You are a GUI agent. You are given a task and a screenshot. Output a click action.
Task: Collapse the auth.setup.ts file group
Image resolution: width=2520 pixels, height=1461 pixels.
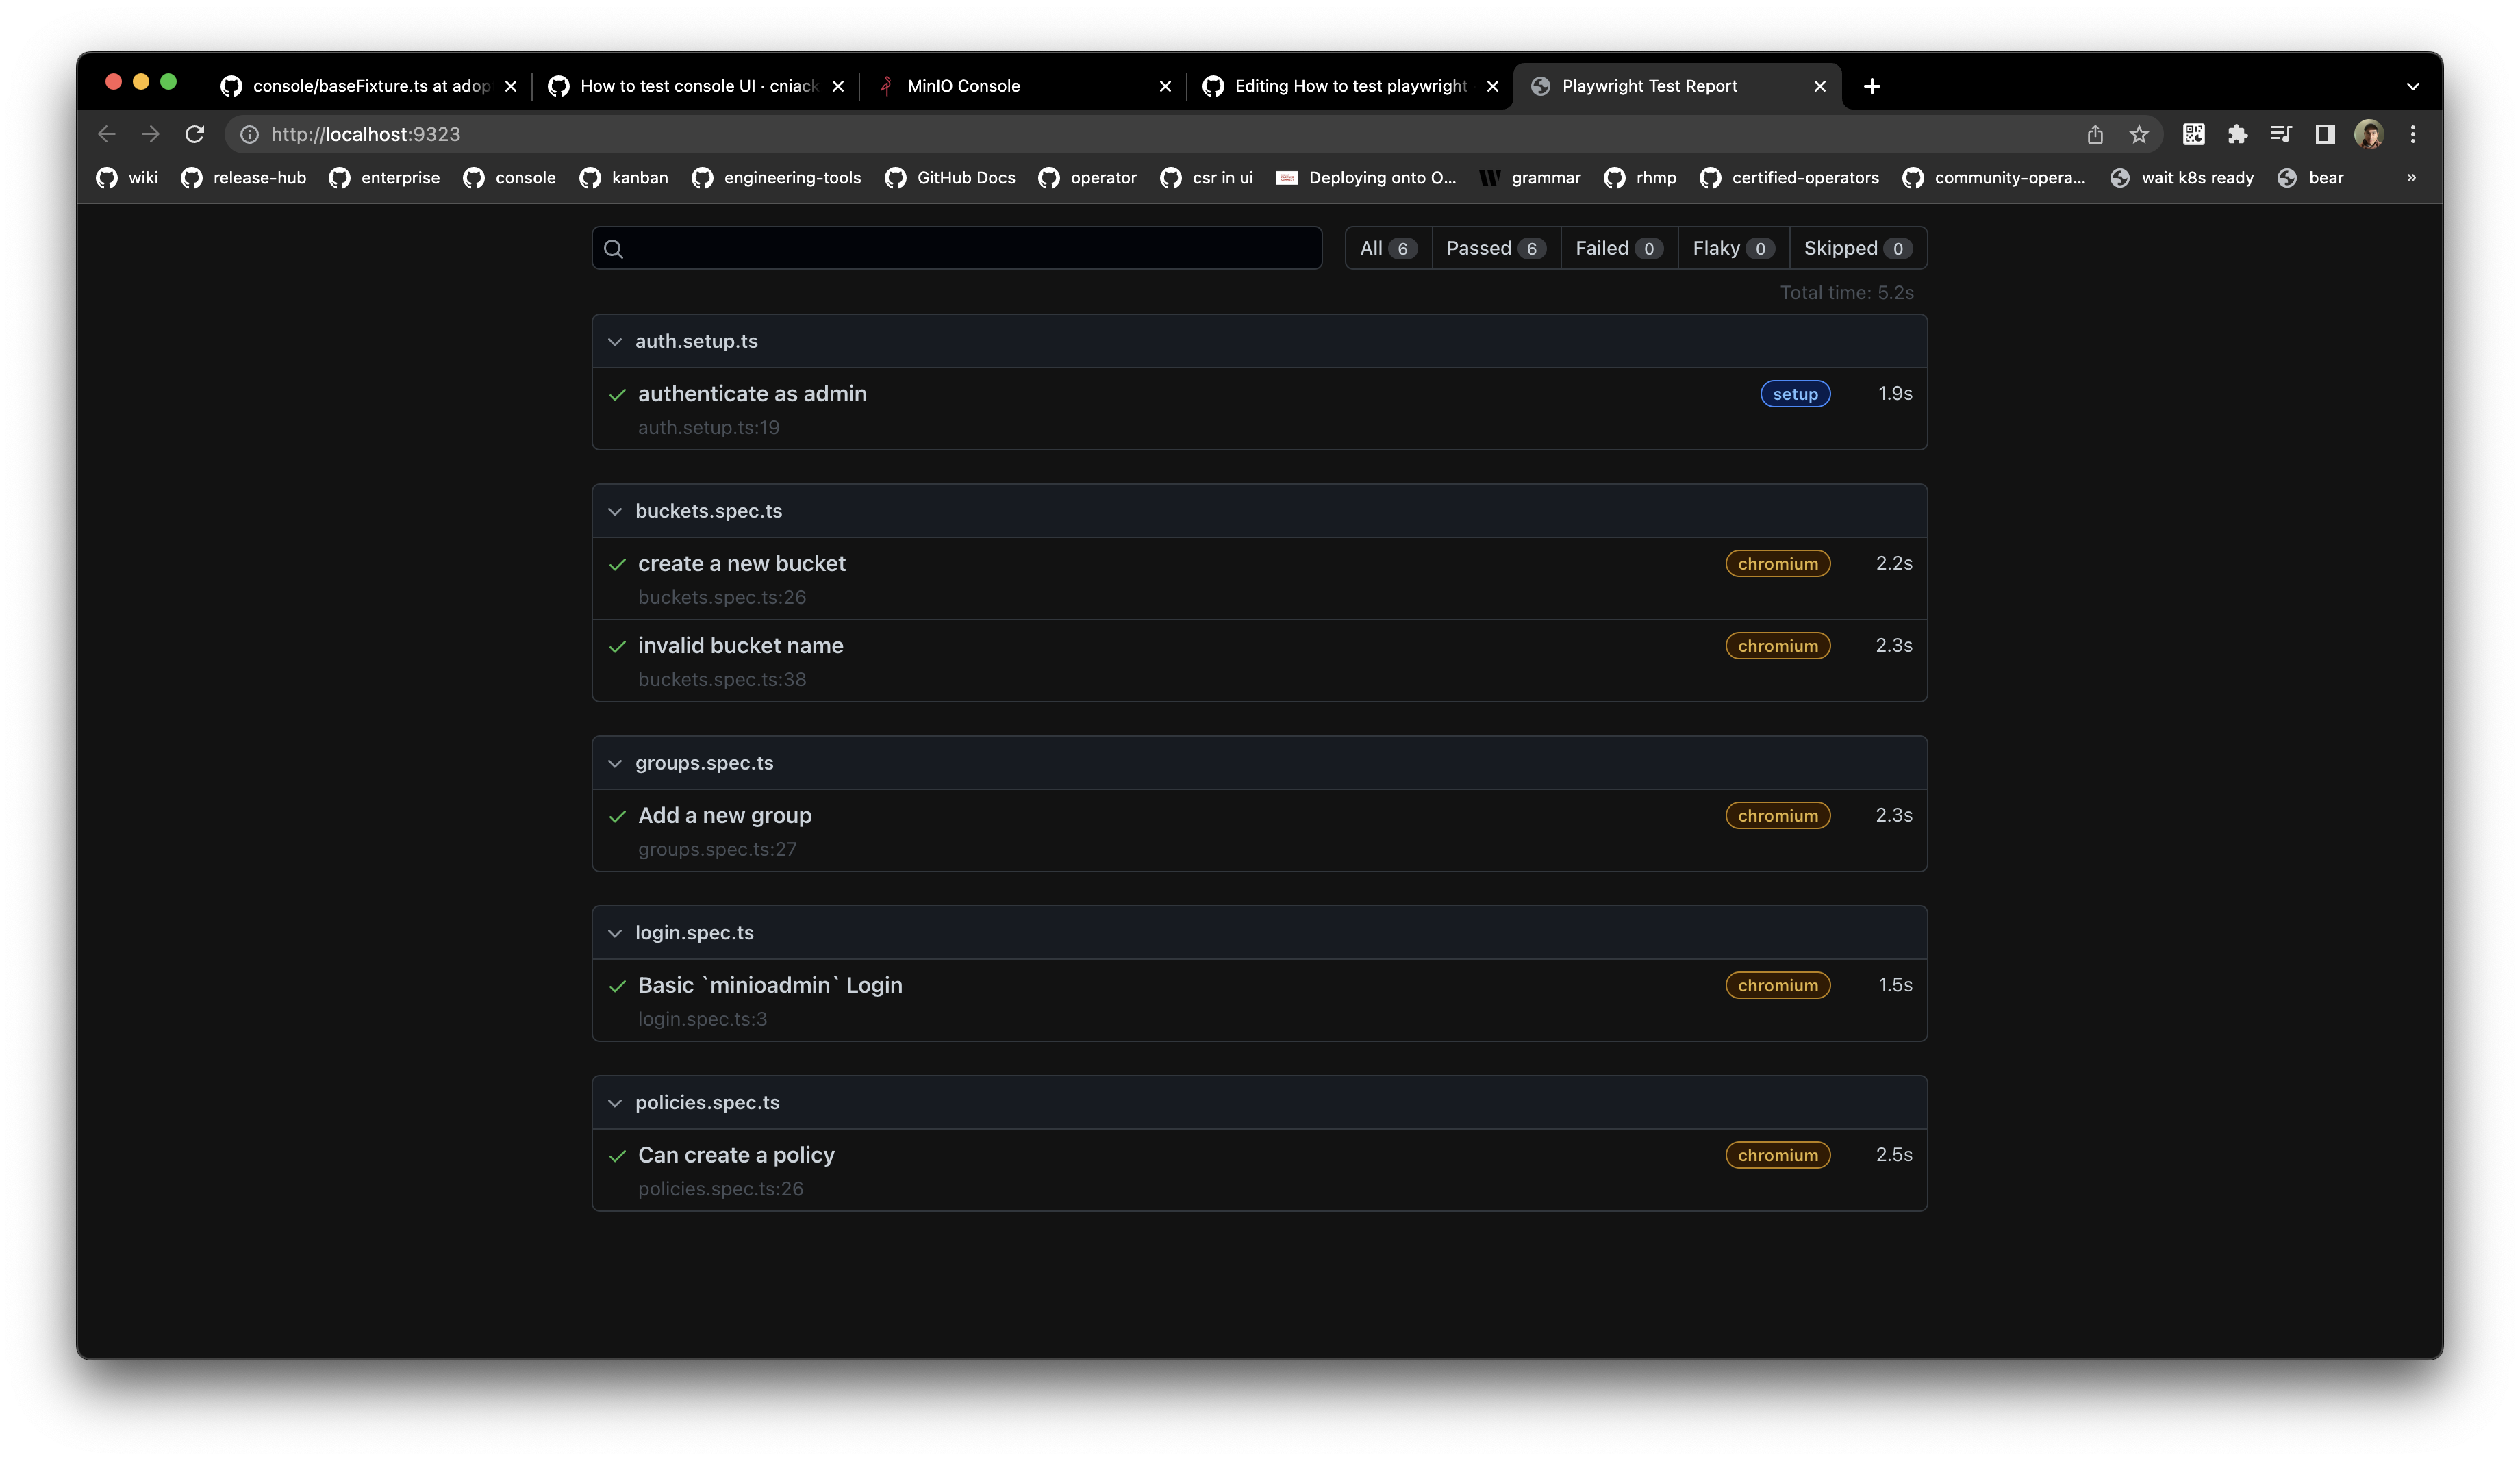tap(615, 342)
